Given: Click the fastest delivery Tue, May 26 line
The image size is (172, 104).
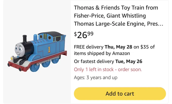Looking at the screenshot, I should click(108, 61).
